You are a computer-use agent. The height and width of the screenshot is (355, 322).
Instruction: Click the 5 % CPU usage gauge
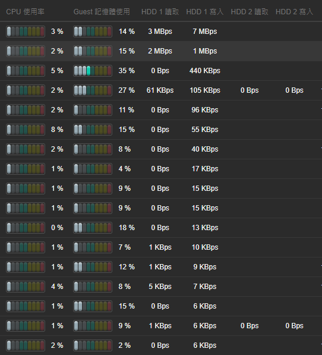26,71
